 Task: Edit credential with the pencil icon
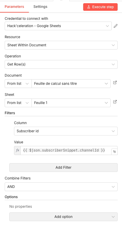(x=116, y=26)
